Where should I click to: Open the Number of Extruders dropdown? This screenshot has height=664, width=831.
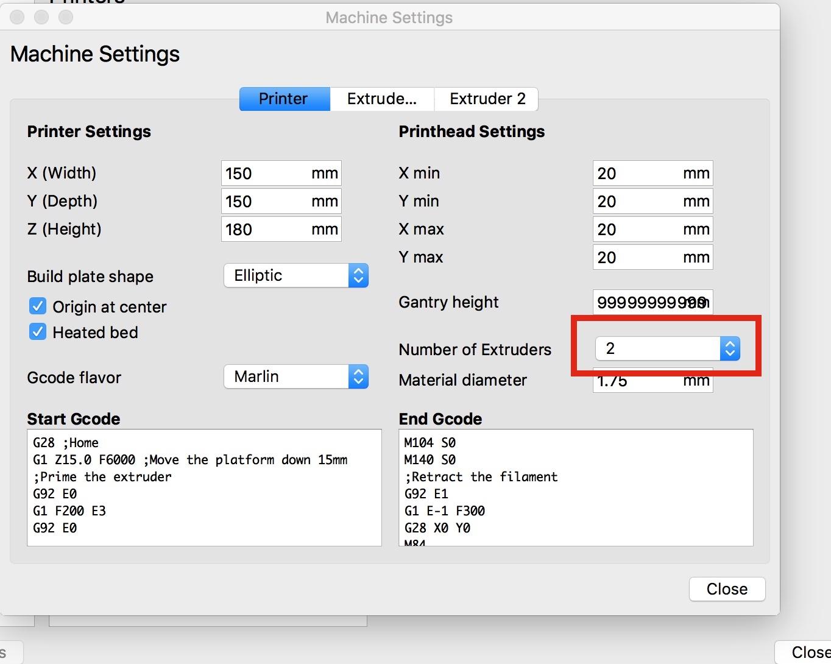pyautogui.click(x=668, y=348)
